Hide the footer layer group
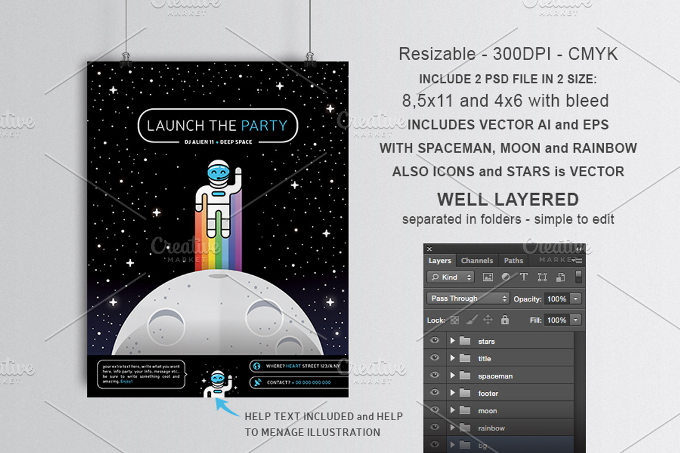 coord(435,393)
